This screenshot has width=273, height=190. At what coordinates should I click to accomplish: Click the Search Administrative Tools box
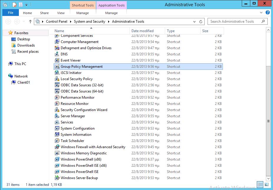point(238,22)
